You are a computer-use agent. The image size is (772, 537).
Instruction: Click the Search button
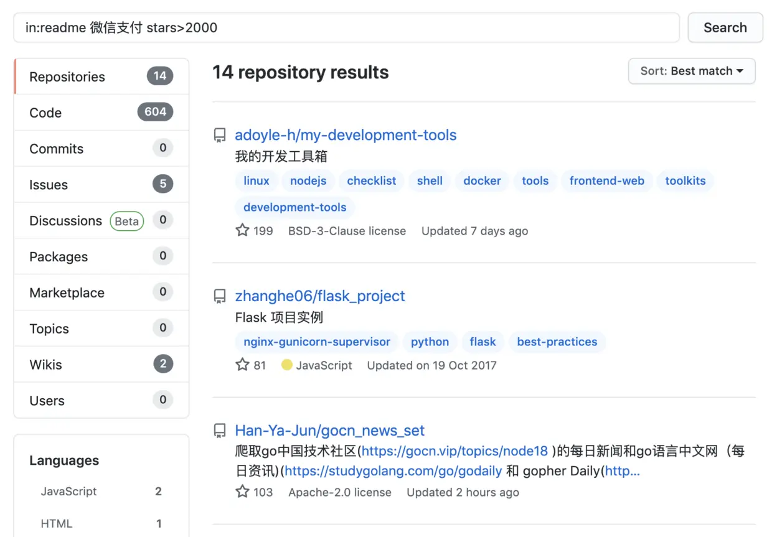click(725, 28)
